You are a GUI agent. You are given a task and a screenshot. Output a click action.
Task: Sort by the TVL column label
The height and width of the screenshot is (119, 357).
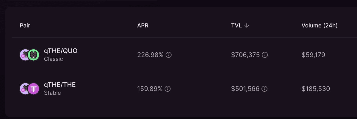[237, 26]
